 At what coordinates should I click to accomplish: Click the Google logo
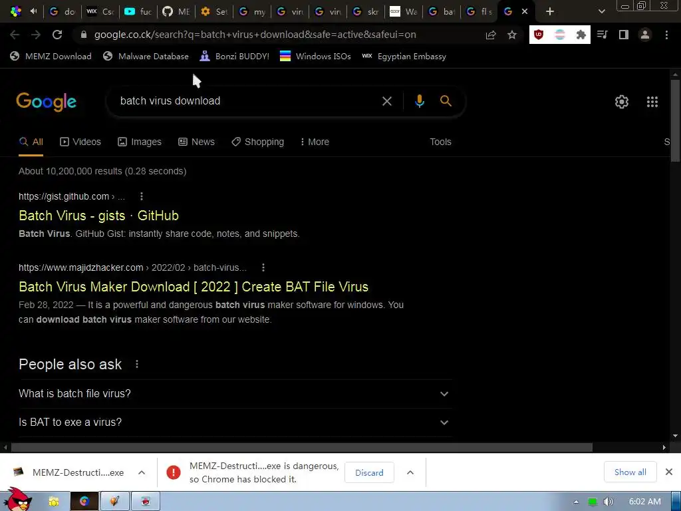(47, 102)
